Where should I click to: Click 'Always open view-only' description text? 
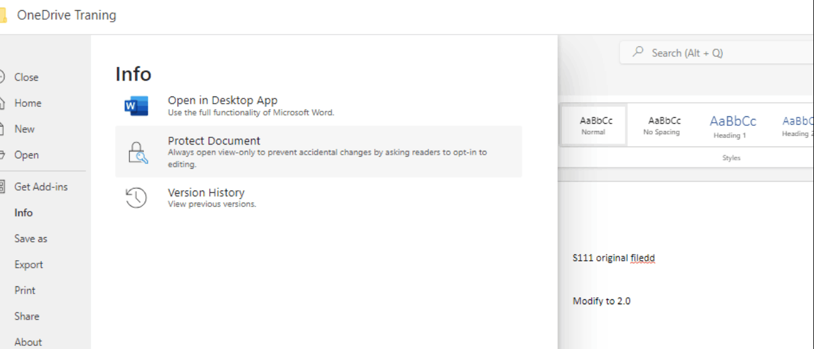click(327, 159)
